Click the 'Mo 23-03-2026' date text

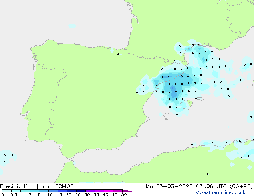(169, 186)
